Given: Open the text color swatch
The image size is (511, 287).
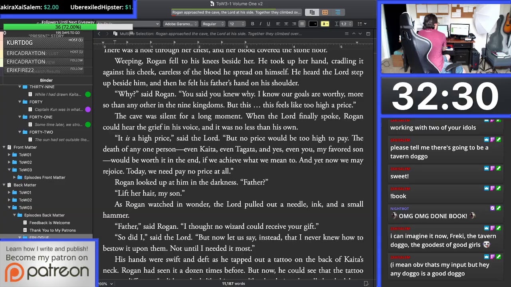Looking at the screenshot, I should [313, 24].
